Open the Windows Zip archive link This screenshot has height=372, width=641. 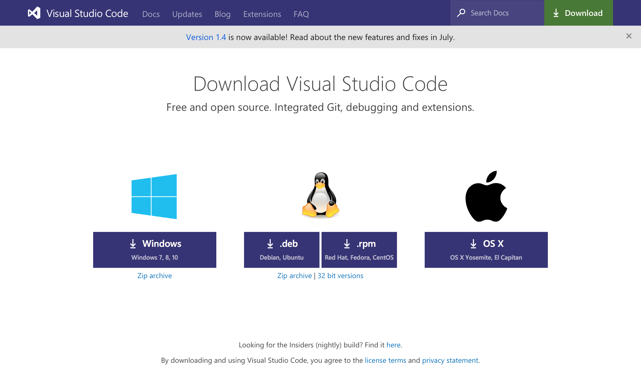(154, 276)
